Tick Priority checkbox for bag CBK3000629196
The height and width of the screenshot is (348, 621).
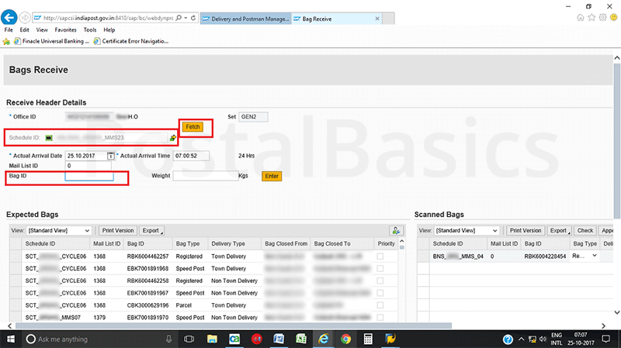point(380,305)
